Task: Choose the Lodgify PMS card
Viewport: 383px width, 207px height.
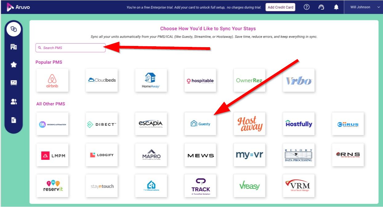Action: coord(102,155)
